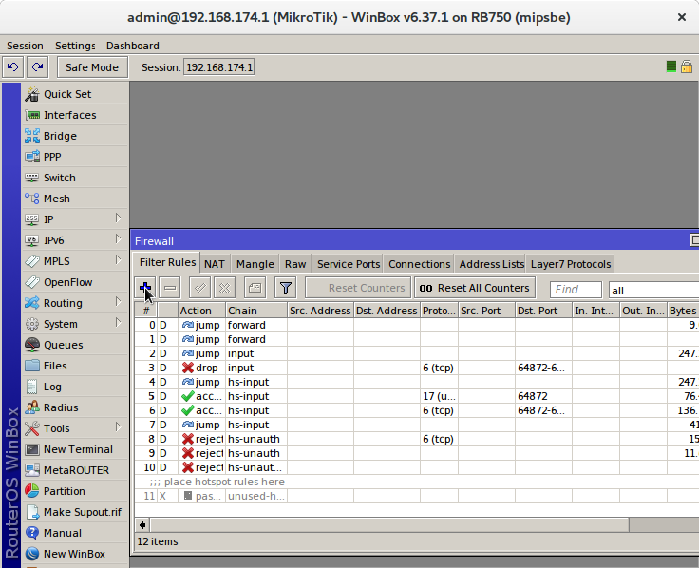
Task: Open the 'all' chain filter dropdown
Action: click(x=653, y=291)
